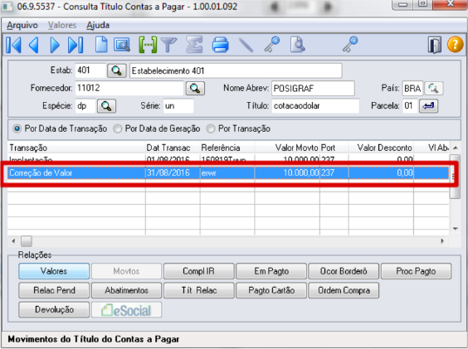Click the exit door icon
The width and height of the screenshot is (468, 349).
point(435,45)
